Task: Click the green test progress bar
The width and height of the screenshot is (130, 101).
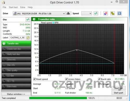Action: click(58, 98)
